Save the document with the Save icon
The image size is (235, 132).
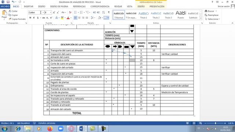tap(8, 2)
